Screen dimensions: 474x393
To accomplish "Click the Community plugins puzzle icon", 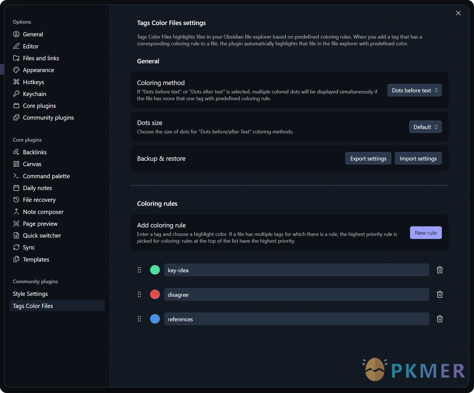I will click(16, 118).
